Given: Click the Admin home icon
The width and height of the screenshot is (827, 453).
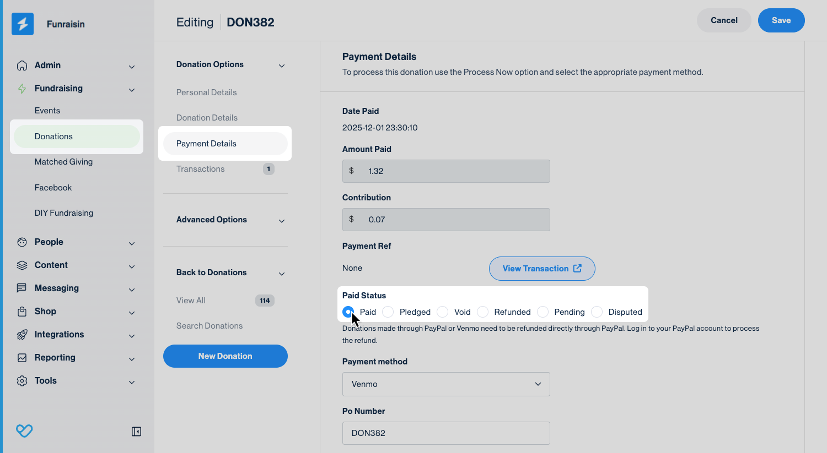Looking at the screenshot, I should tap(22, 66).
